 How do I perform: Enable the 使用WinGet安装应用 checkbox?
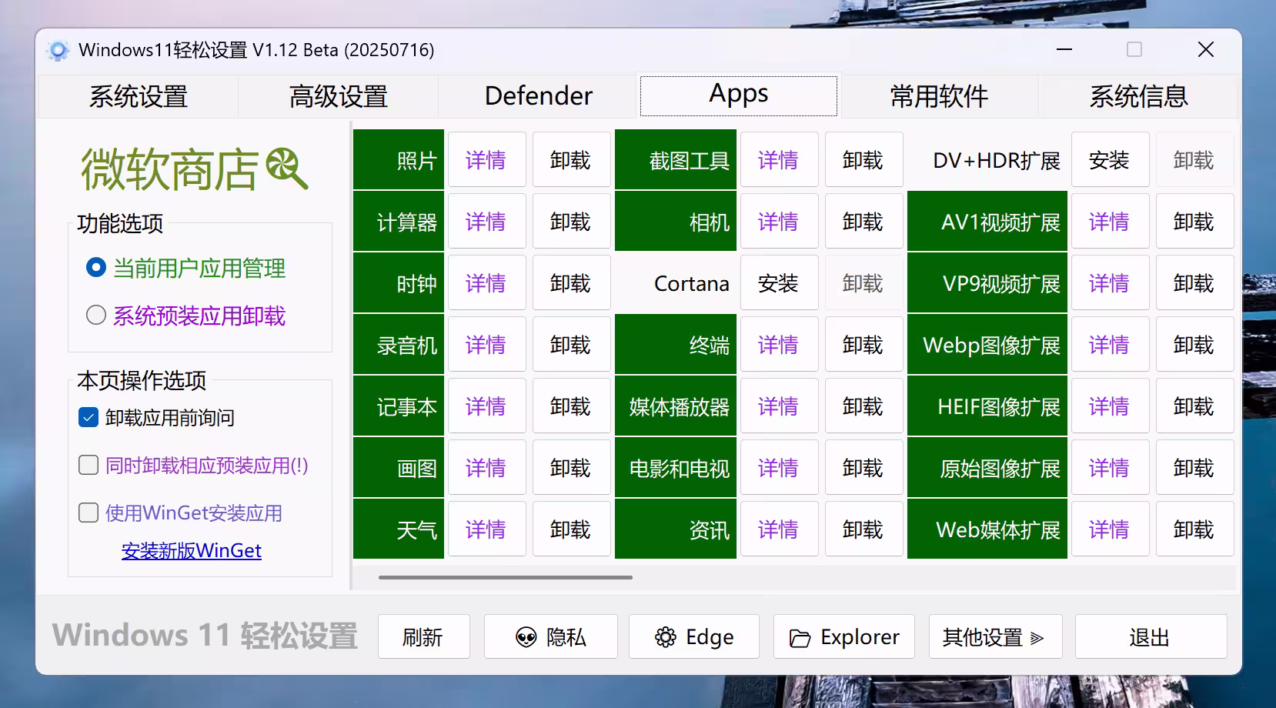pyautogui.click(x=89, y=513)
